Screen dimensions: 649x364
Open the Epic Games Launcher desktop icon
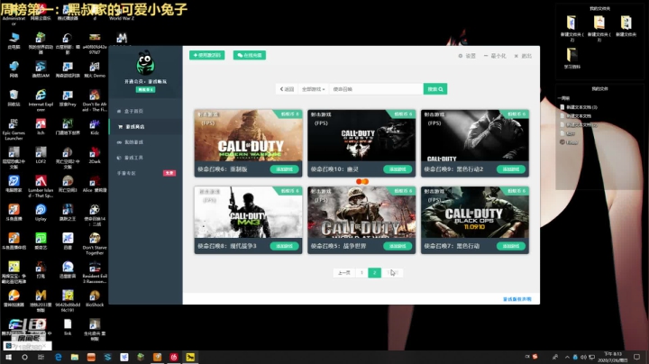click(x=14, y=129)
